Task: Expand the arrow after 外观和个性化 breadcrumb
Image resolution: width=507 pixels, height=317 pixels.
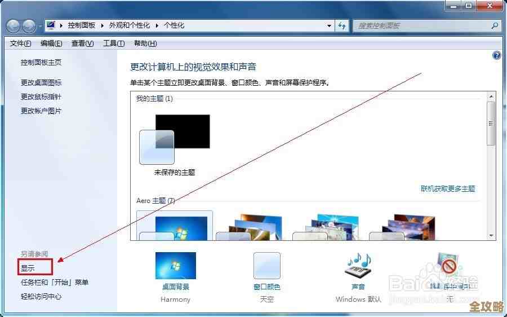Action: [157, 25]
